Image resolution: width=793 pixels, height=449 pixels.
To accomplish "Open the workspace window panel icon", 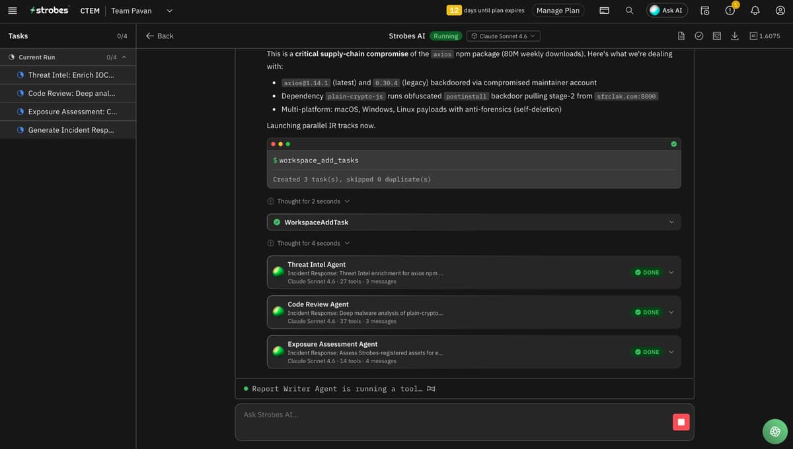I will (x=717, y=36).
